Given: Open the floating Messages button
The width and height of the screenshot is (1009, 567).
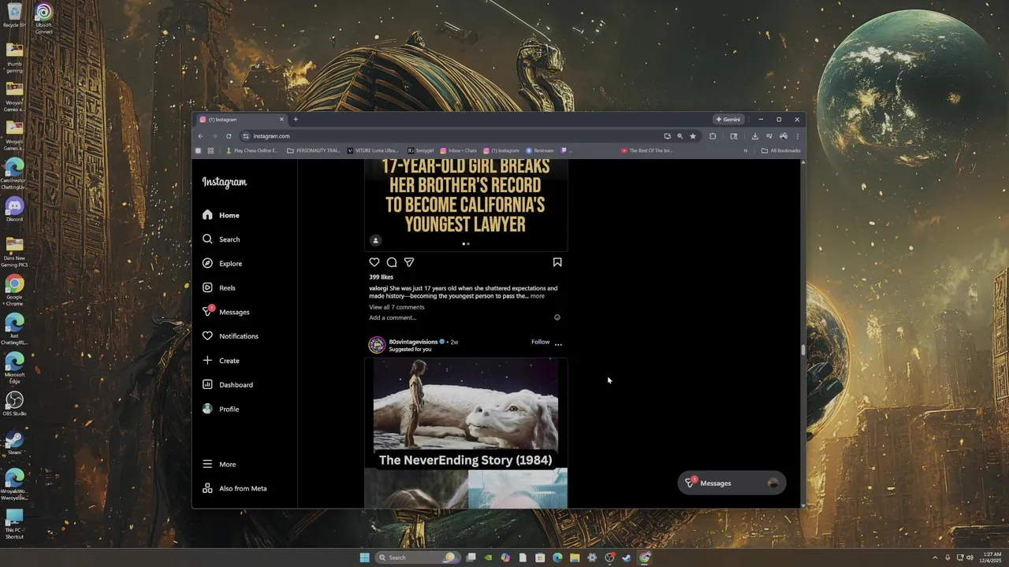Looking at the screenshot, I should point(732,484).
